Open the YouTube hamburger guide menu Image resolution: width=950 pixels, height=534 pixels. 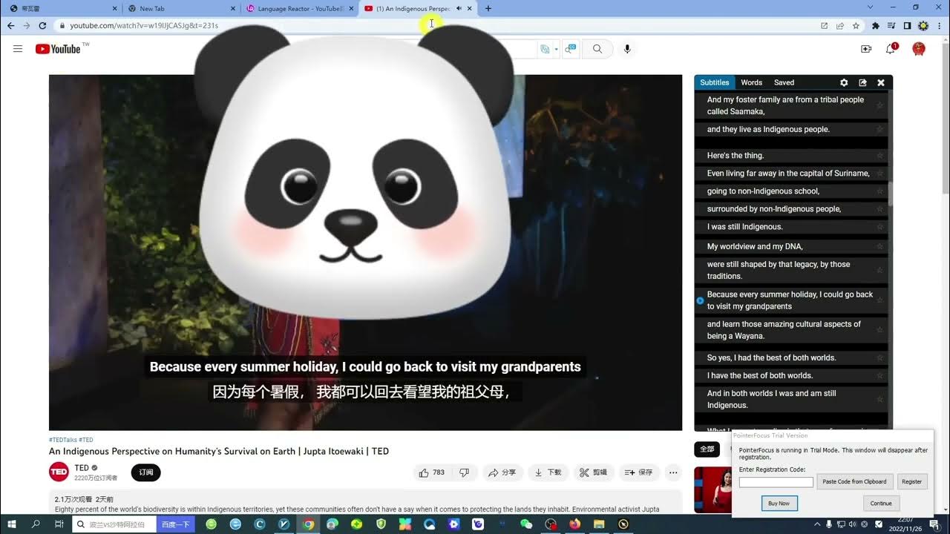point(18,49)
